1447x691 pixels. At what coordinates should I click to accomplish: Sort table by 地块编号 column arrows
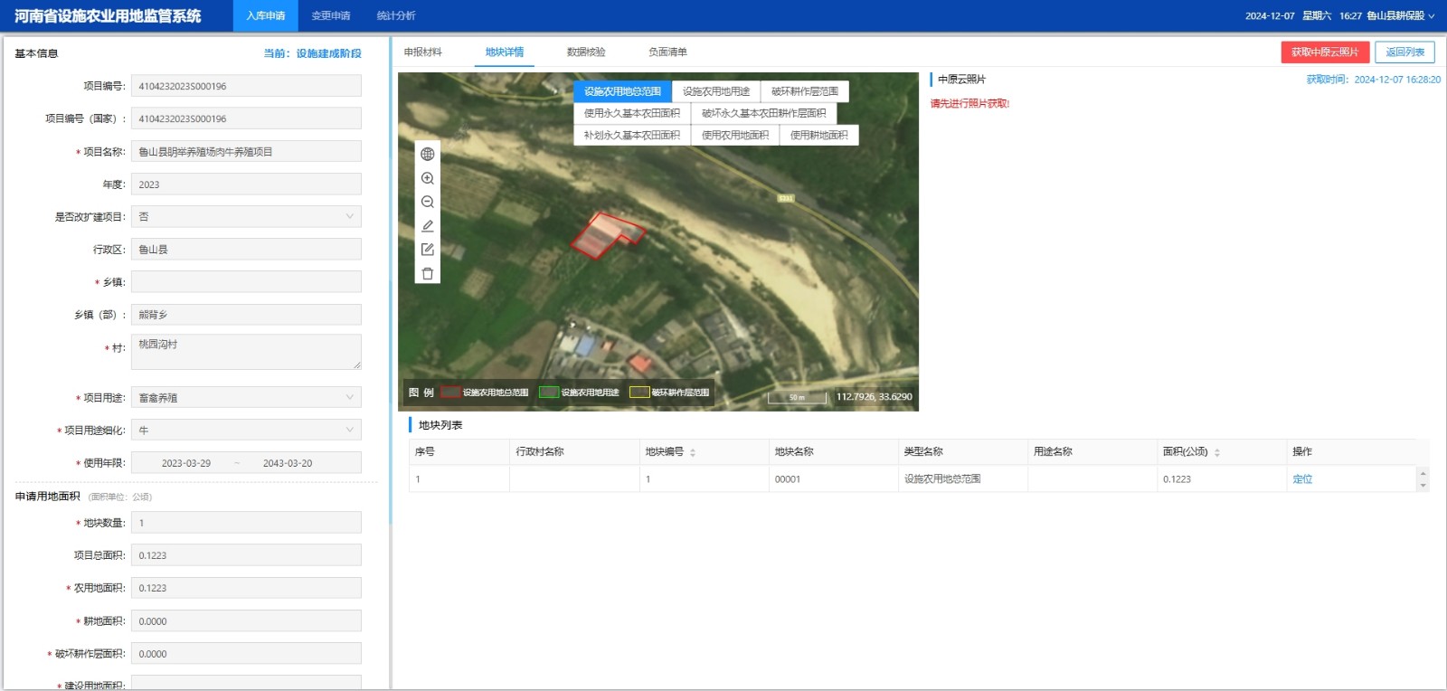pyautogui.click(x=693, y=452)
